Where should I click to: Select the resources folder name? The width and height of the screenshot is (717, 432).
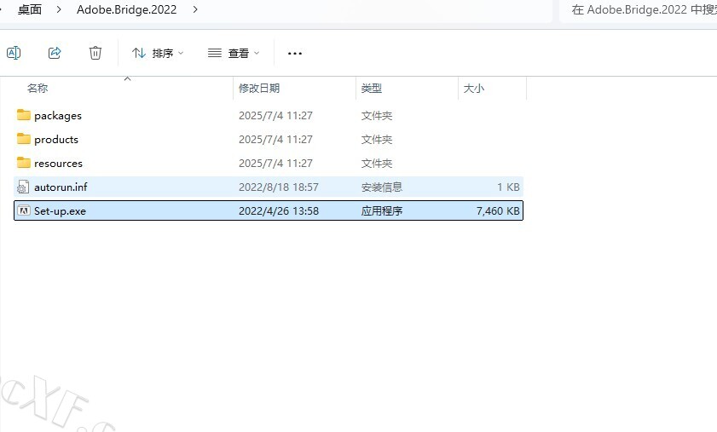point(59,164)
